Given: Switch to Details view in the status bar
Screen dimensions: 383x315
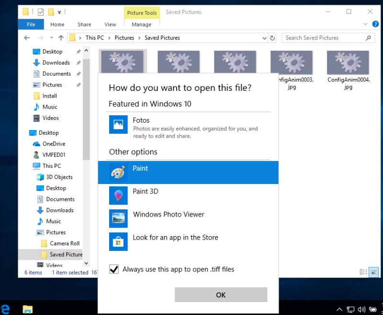Looking at the screenshot, I should coord(363,272).
